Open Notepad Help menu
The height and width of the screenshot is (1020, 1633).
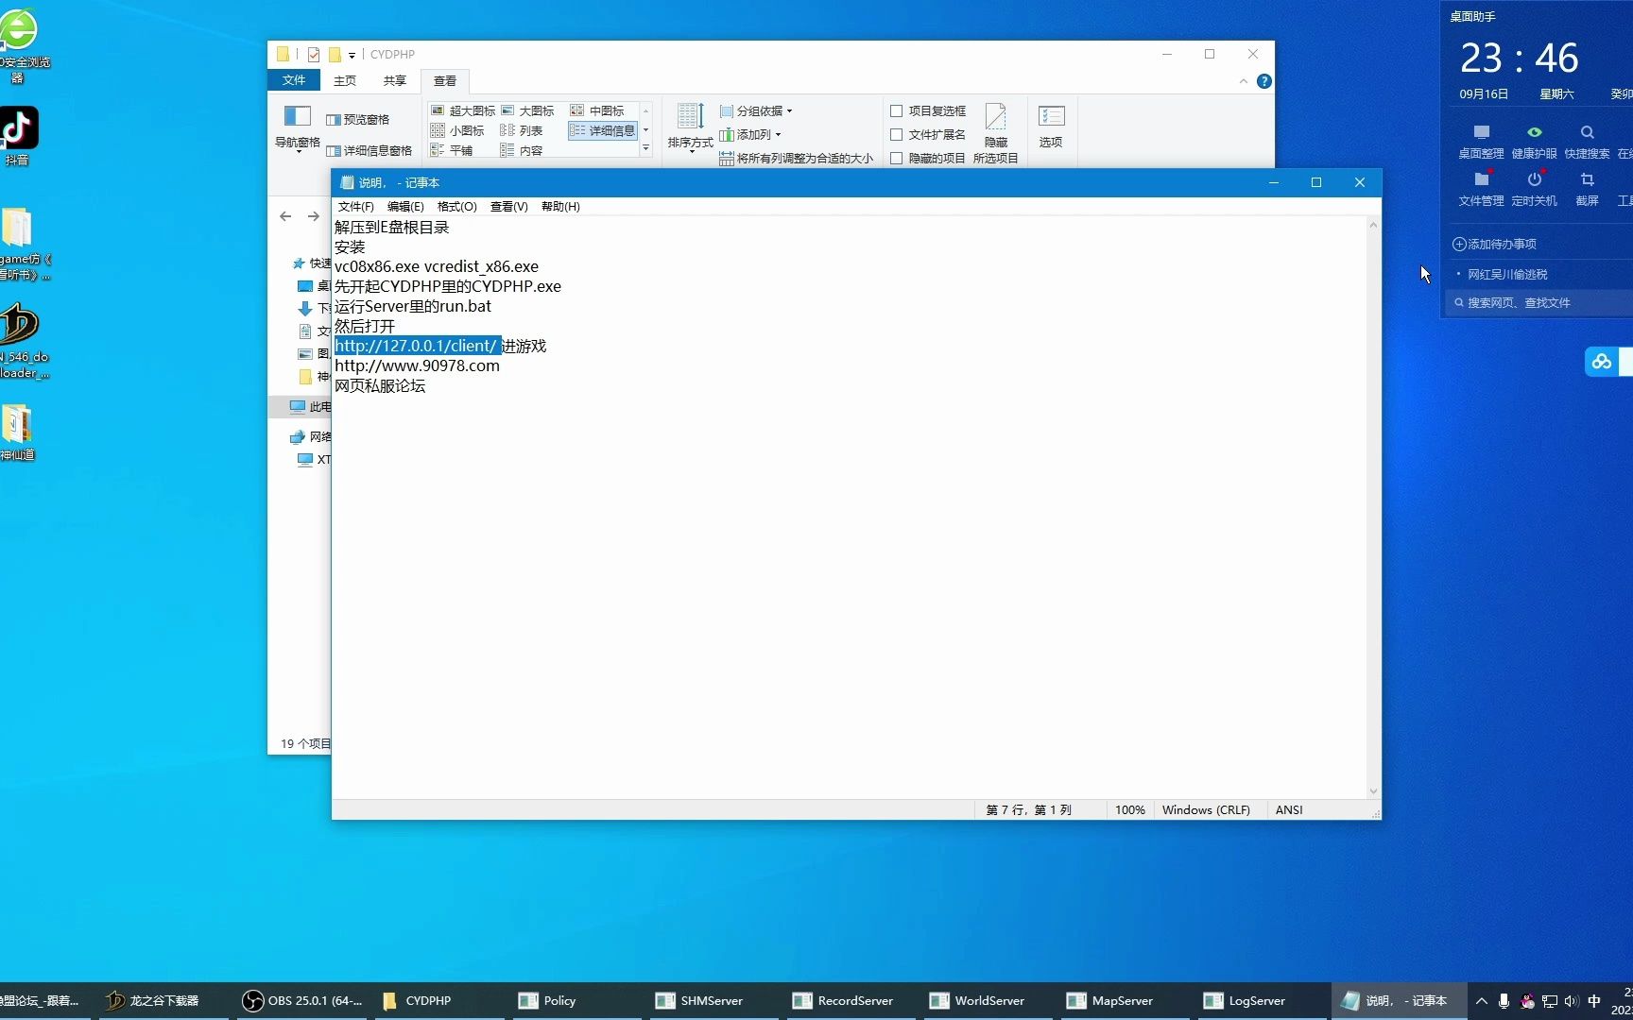click(x=560, y=206)
